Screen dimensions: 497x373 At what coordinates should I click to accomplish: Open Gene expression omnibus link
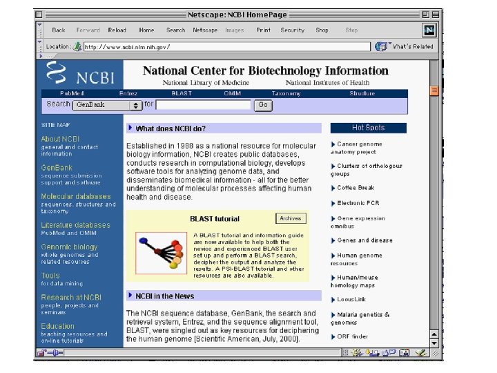click(358, 222)
